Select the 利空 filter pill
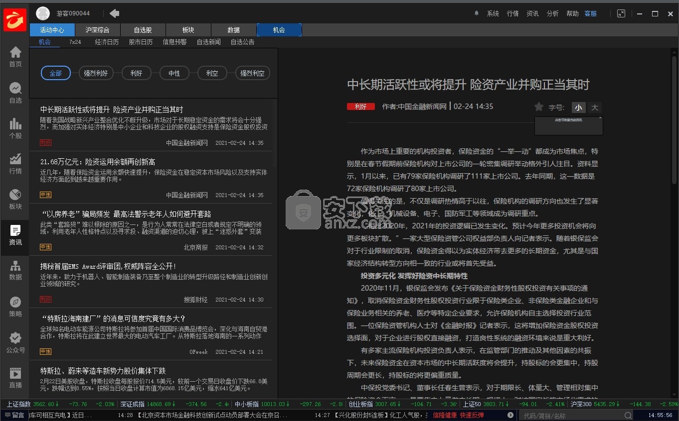 coord(212,73)
